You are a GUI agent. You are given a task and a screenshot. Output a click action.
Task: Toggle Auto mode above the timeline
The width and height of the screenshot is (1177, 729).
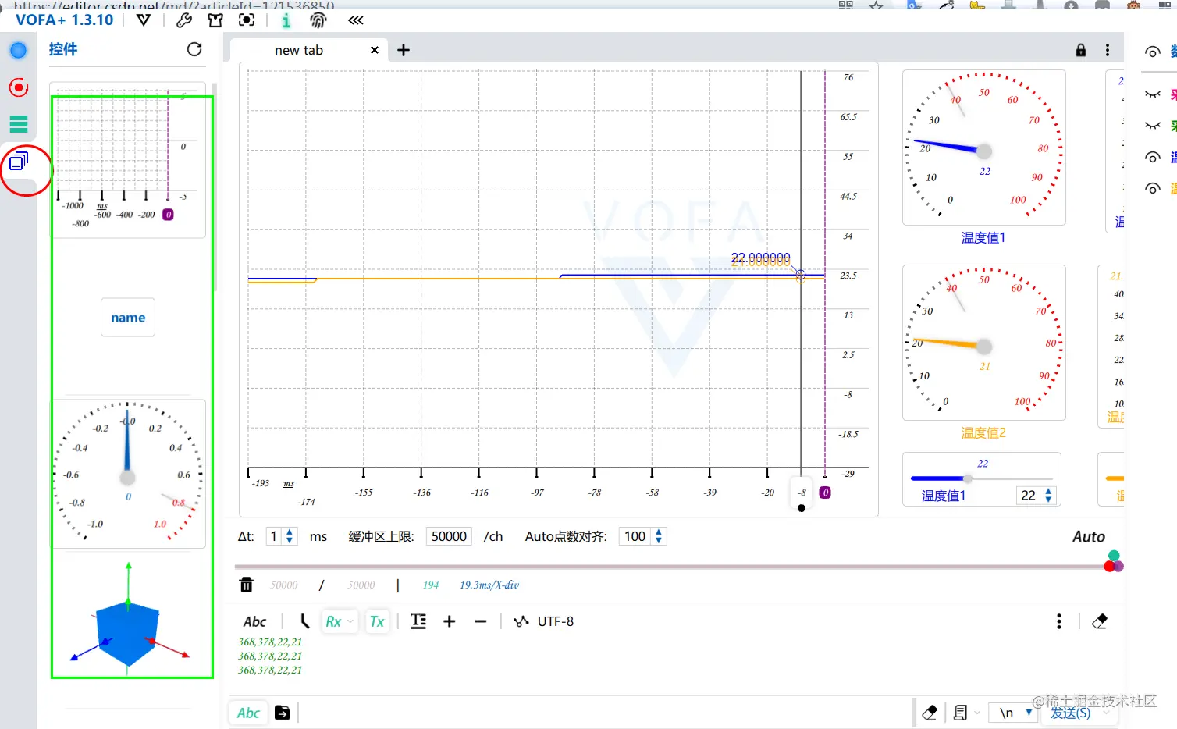[x=1089, y=537]
